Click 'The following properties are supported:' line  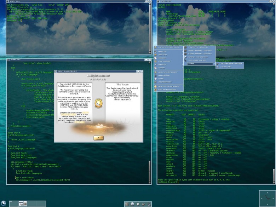[x=178, y=110]
